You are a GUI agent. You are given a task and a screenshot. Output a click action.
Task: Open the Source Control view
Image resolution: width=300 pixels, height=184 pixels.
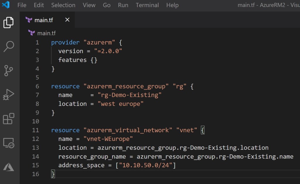[8, 70]
